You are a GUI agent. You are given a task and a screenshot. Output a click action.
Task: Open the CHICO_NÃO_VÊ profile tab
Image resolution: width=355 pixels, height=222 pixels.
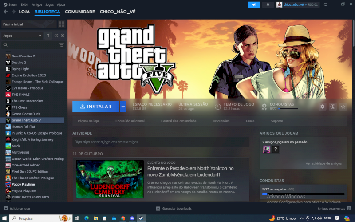(x=118, y=12)
